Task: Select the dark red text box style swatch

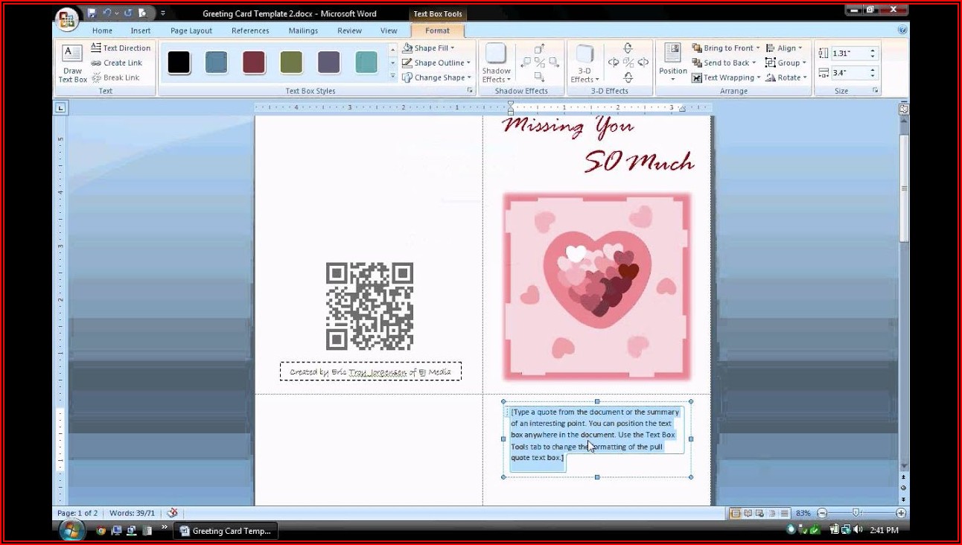Action: (254, 63)
